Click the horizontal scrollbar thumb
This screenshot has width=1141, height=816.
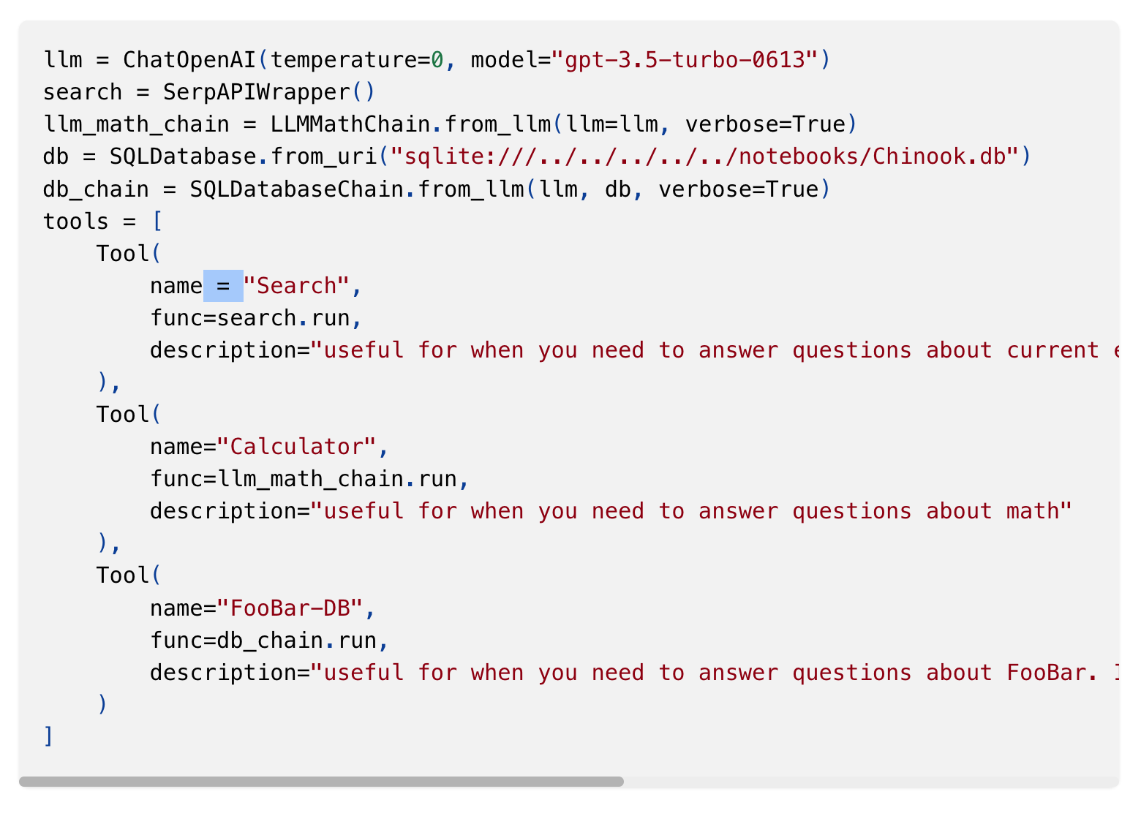[321, 782]
